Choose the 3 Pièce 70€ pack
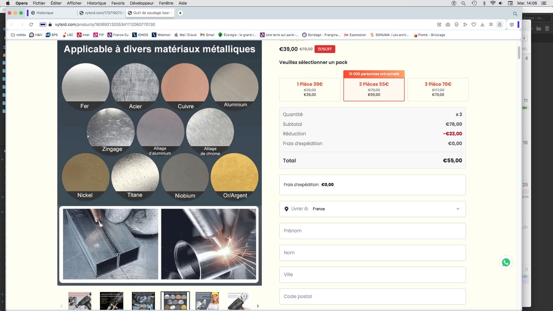Image resolution: width=553 pixels, height=311 pixels. tap(437, 89)
